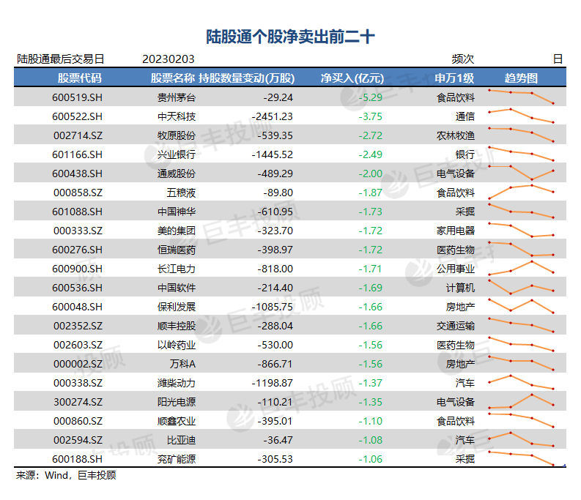
Task: Select stock code 600522.SH
Action: 77,116
